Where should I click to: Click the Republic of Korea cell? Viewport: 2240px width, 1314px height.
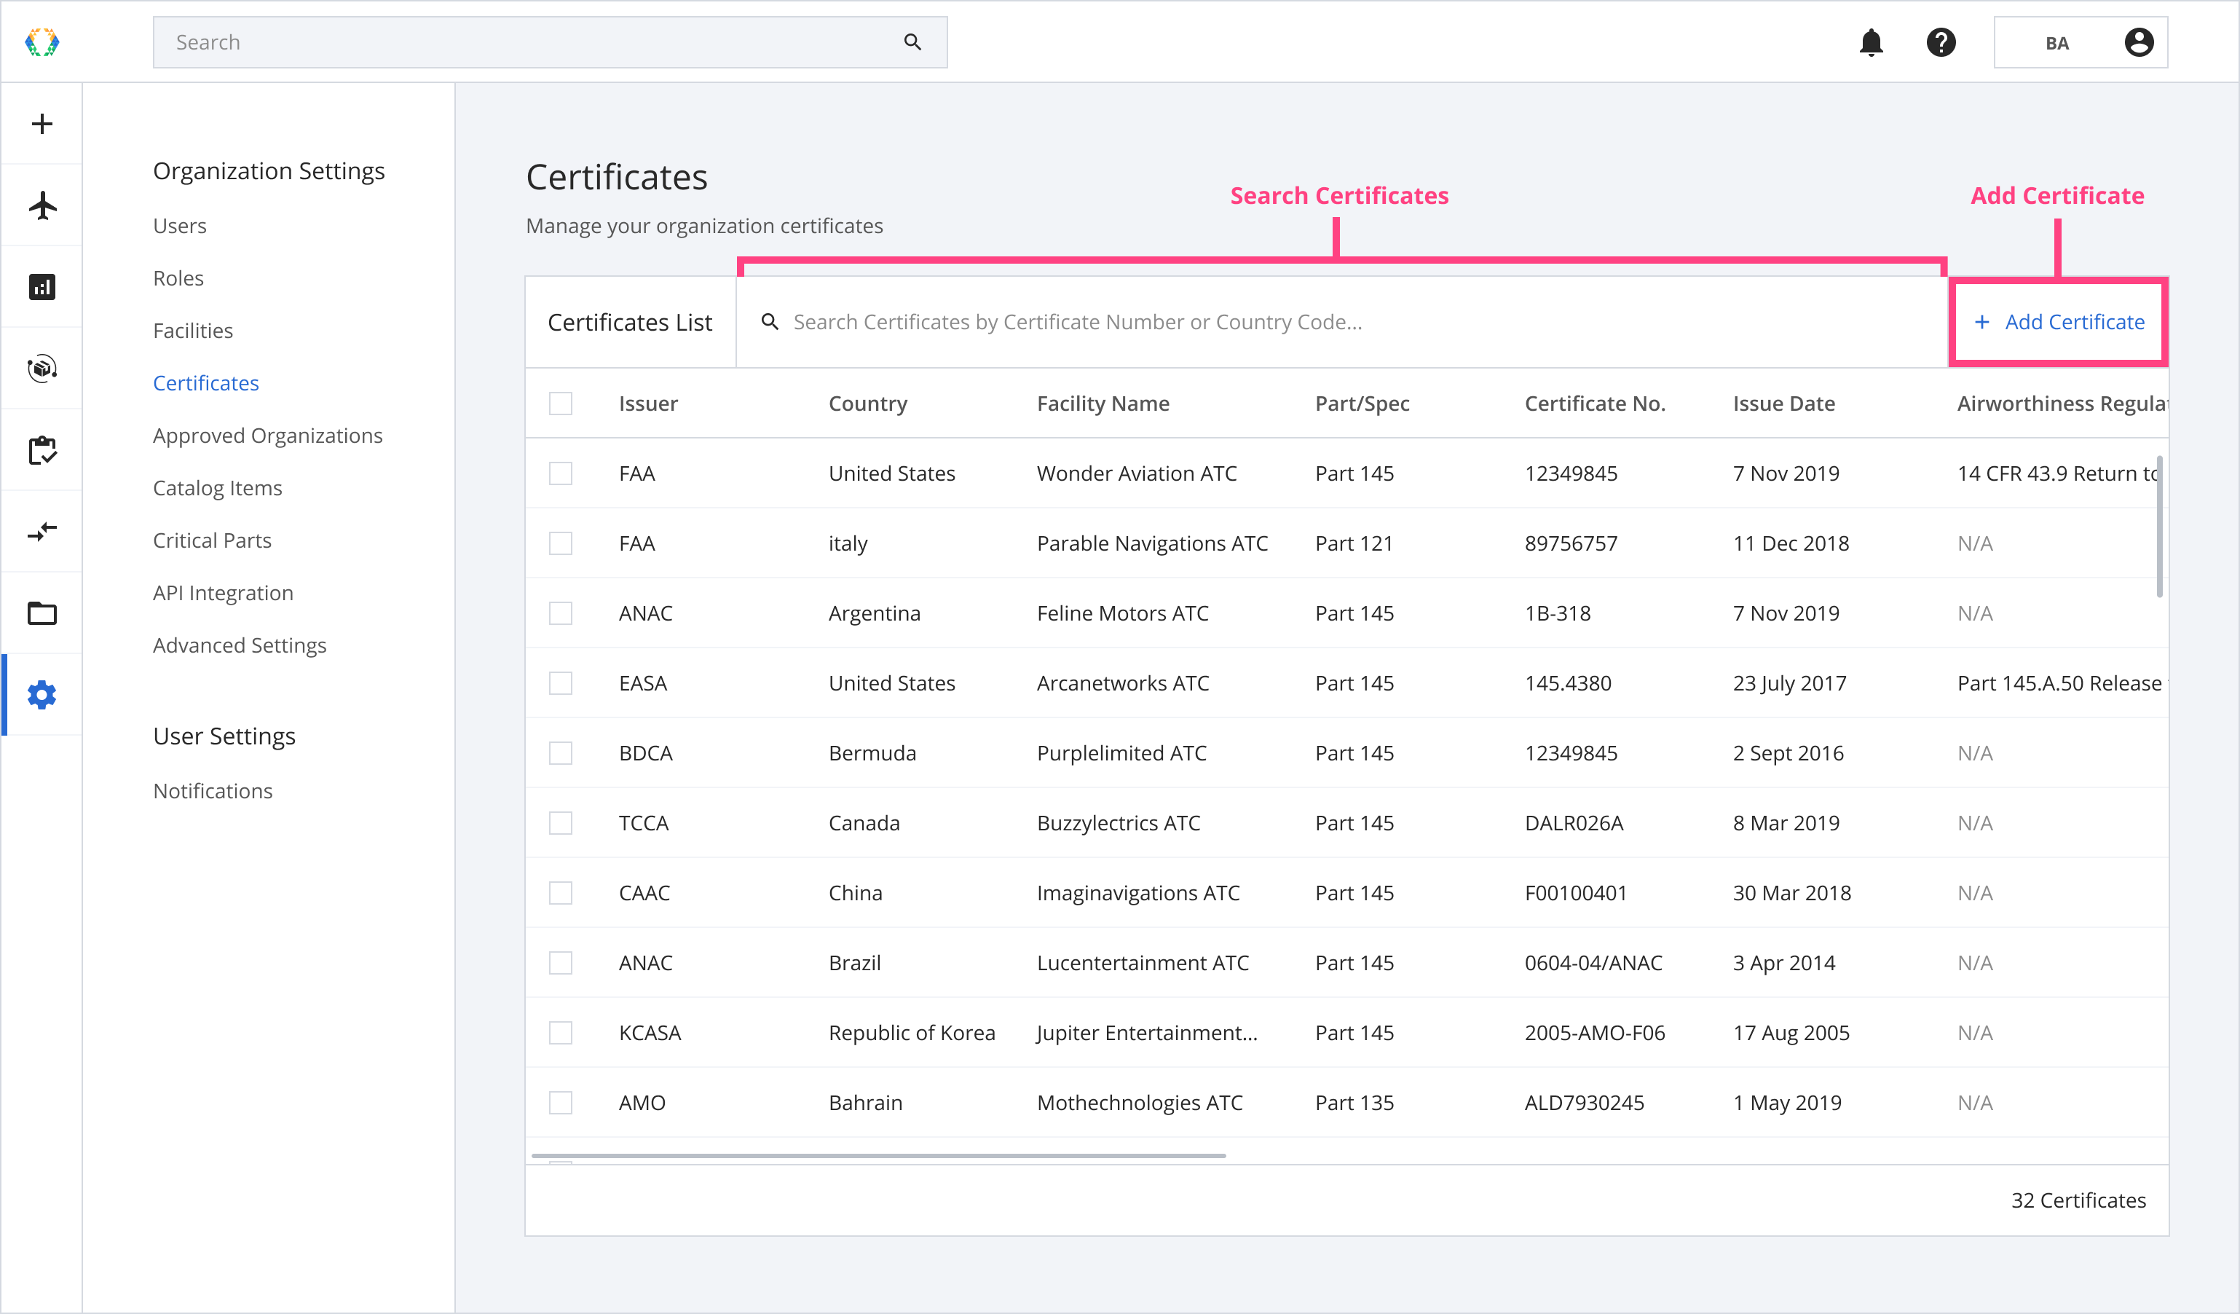click(x=912, y=1033)
